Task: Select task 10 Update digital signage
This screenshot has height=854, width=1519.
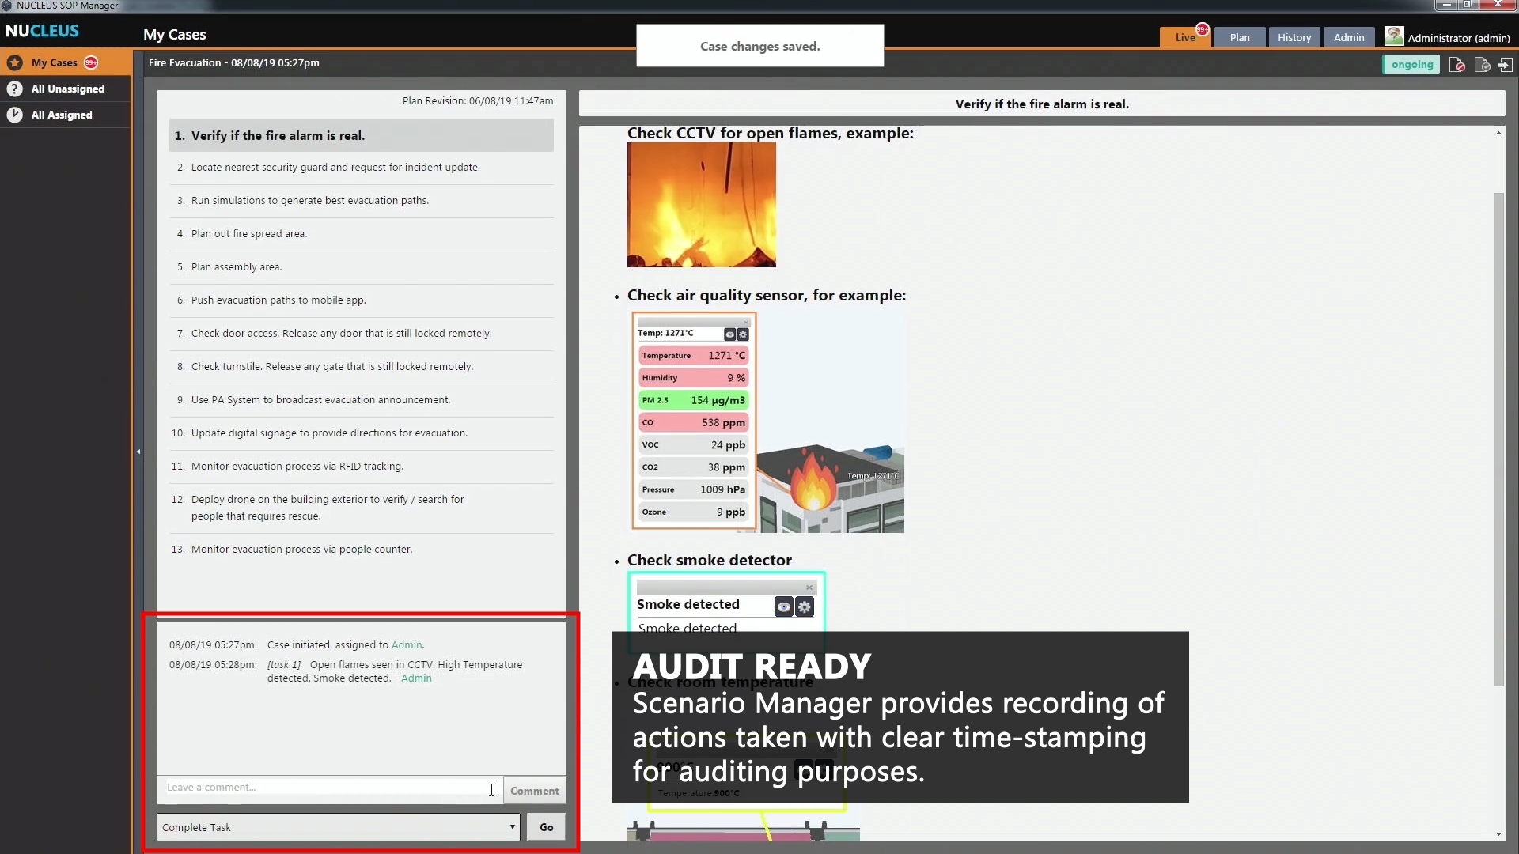Action: pos(361,433)
